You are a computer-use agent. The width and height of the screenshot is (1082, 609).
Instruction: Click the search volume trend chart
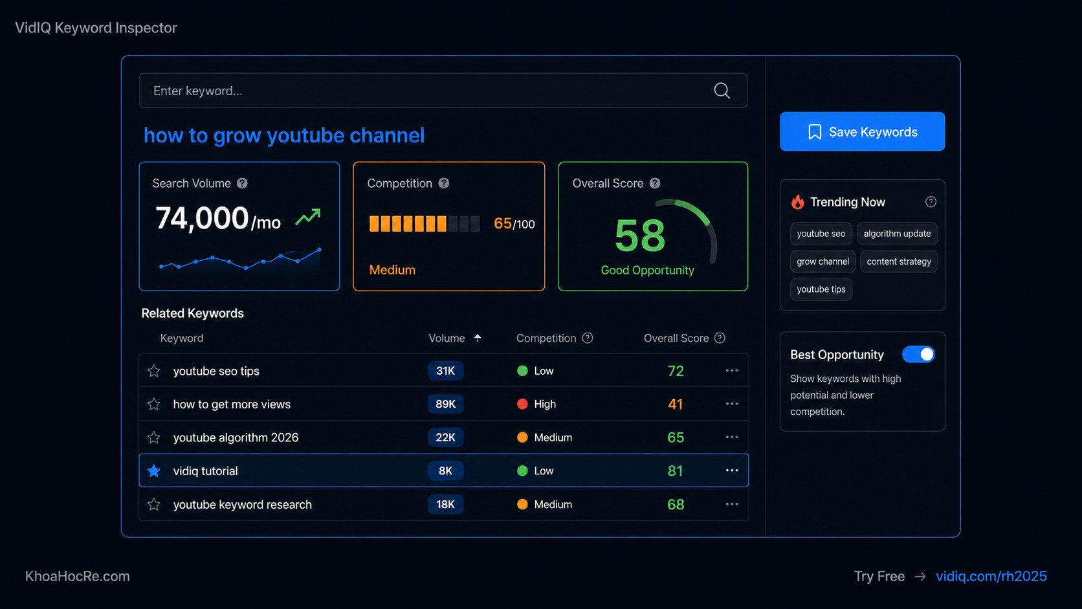[240, 260]
